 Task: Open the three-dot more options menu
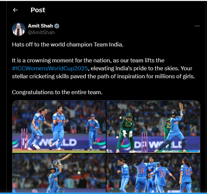tap(197, 26)
